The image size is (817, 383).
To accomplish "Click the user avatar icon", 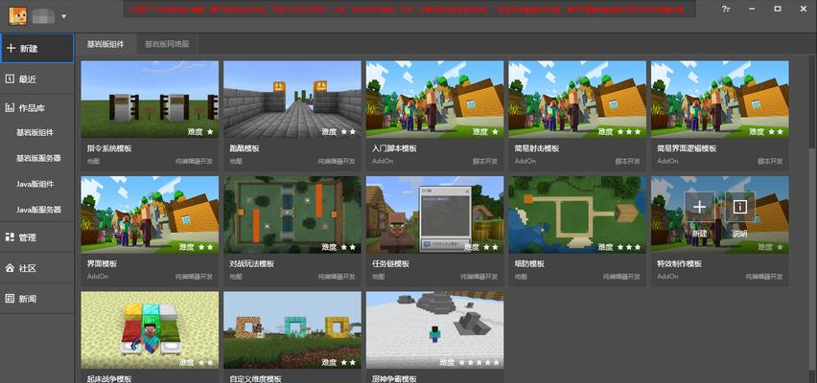I will click(x=18, y=15).
